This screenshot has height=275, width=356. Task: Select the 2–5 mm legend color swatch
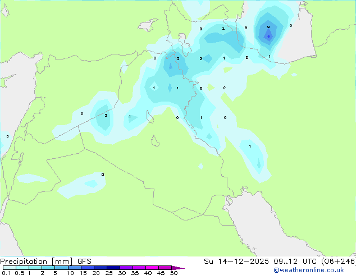[x=48, y=268]
